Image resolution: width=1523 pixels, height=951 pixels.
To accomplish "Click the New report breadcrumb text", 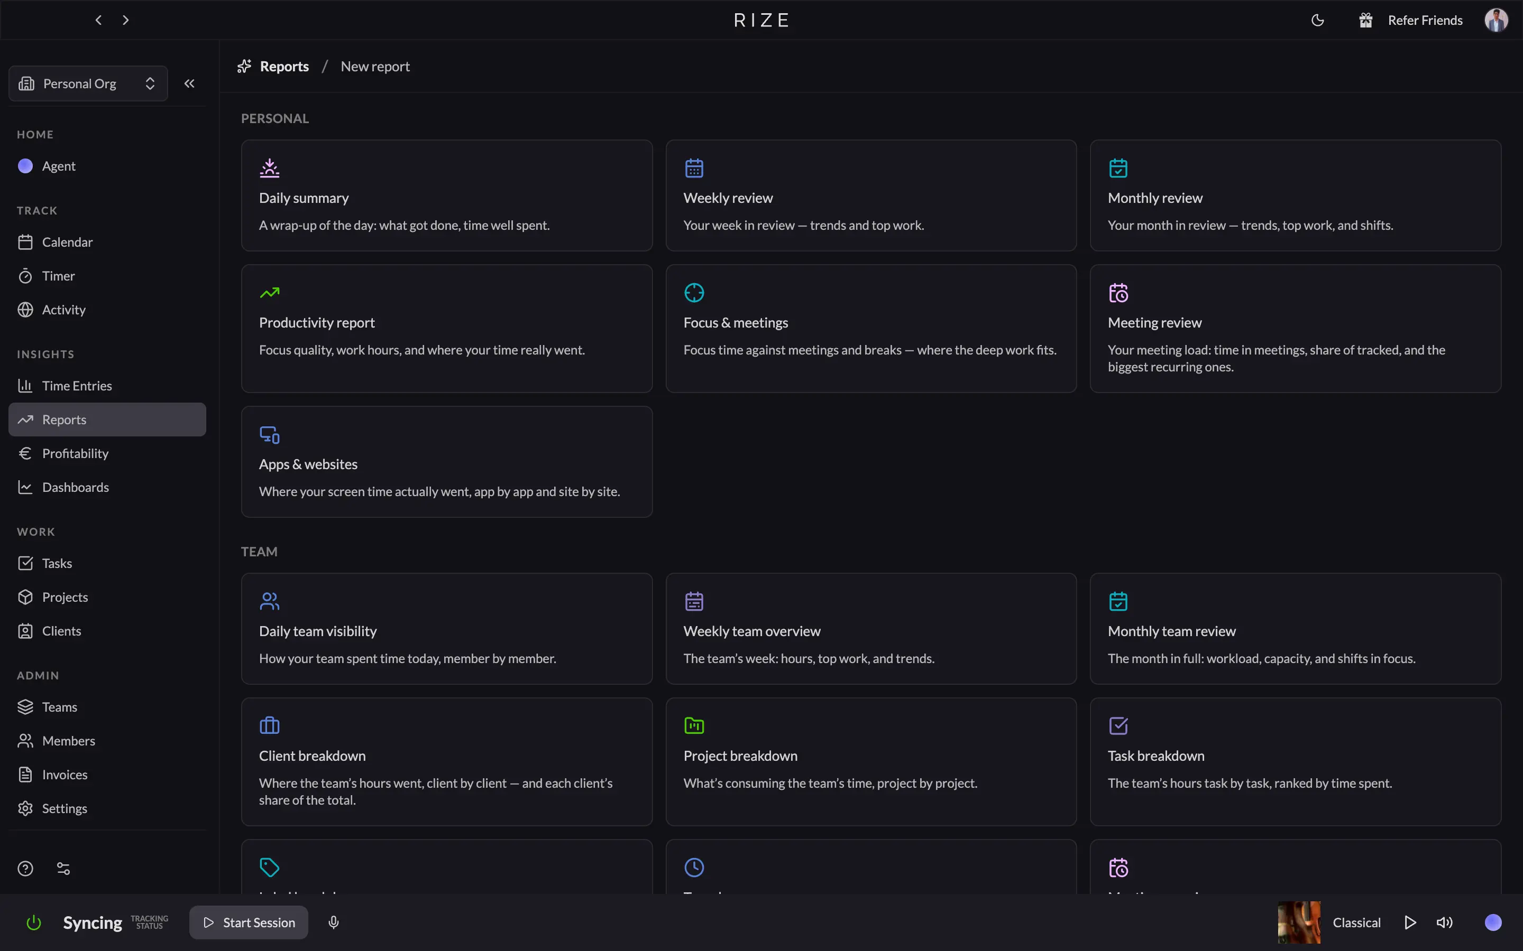I will 375,67.
